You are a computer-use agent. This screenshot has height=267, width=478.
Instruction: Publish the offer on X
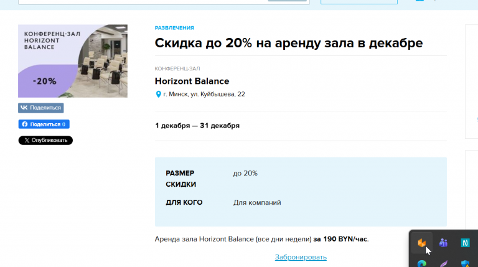click(x=45, y=140)
